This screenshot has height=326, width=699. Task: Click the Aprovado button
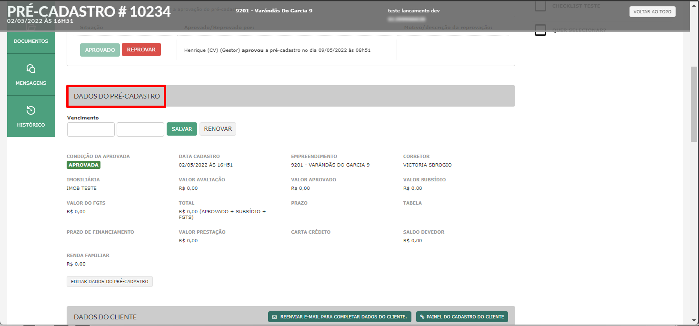tap(100, 50)
